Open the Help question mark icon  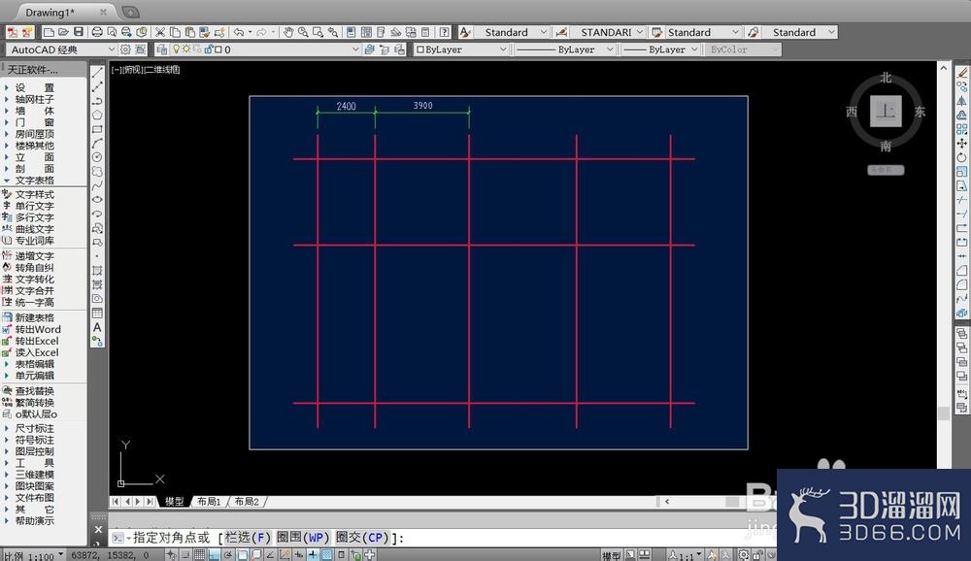pos(445,32)
